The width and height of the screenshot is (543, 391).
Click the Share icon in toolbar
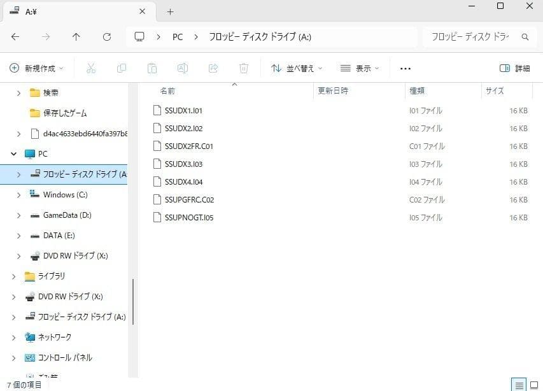(x=213, y=68)
